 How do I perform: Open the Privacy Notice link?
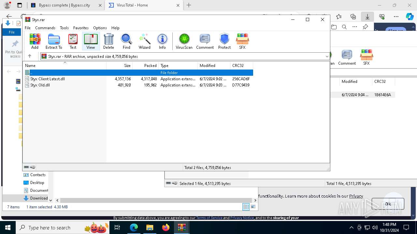(242, 218)
